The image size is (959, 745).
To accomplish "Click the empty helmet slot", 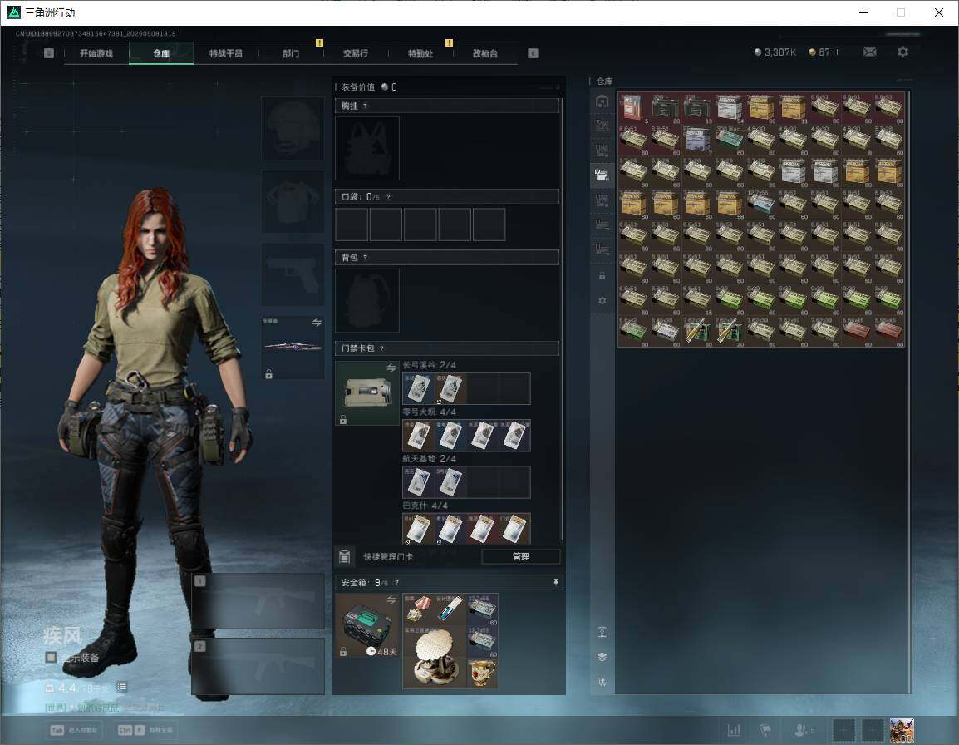I will click(293, 128).
